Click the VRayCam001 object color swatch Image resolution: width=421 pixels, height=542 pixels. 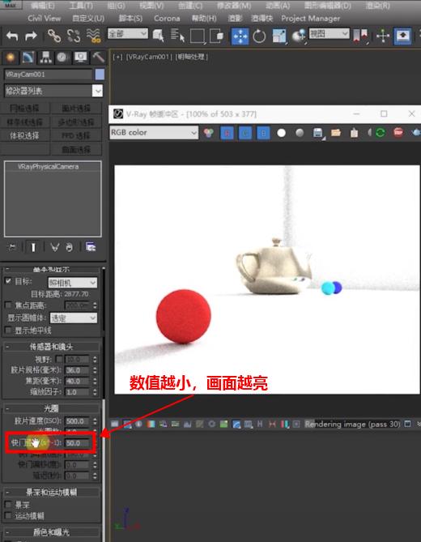click(x=100, y=75)
